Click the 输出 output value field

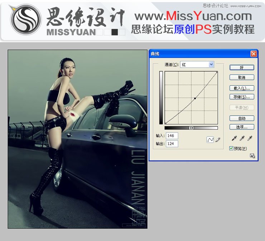[172, 144]
